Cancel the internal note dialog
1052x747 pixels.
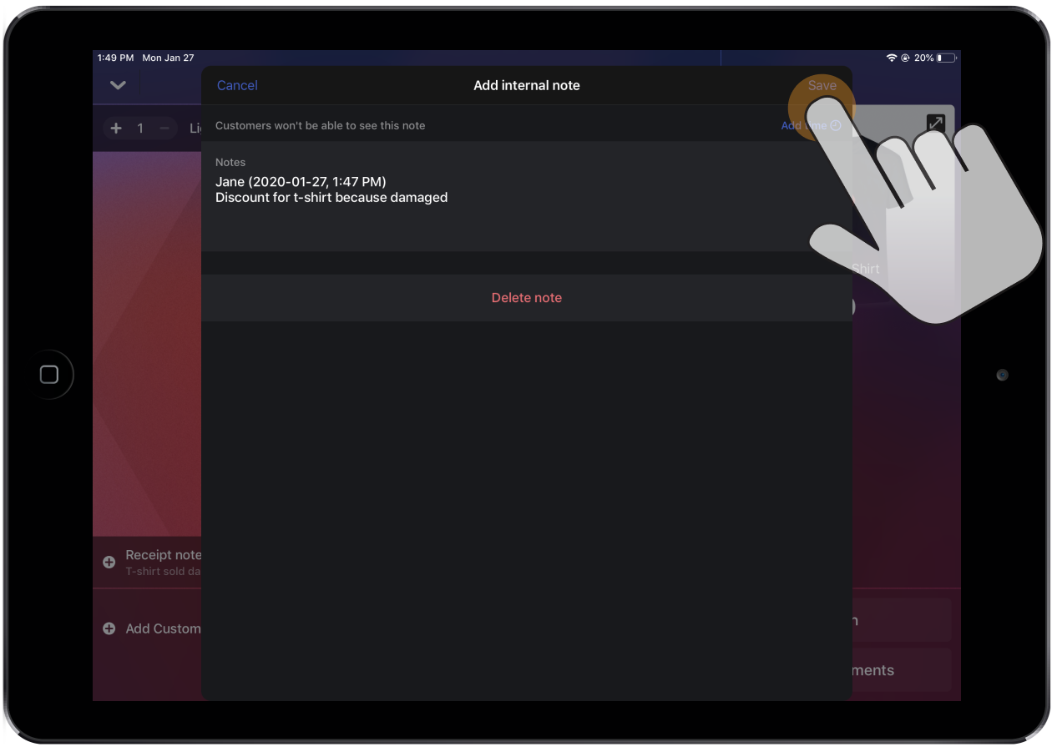click(237, 85)
